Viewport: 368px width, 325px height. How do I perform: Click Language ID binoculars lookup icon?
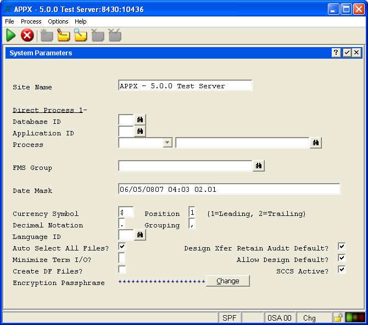point(140,235)
